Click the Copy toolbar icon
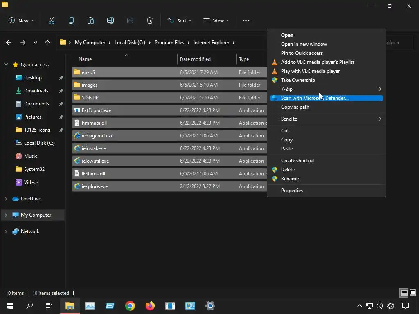Screen dimensions: 419x314 [x=71, y=20]
